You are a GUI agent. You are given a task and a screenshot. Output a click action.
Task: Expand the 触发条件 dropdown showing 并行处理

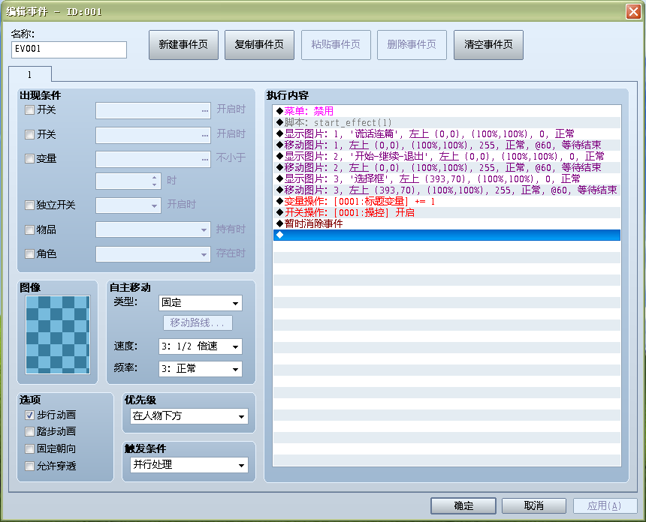(189, 465)
